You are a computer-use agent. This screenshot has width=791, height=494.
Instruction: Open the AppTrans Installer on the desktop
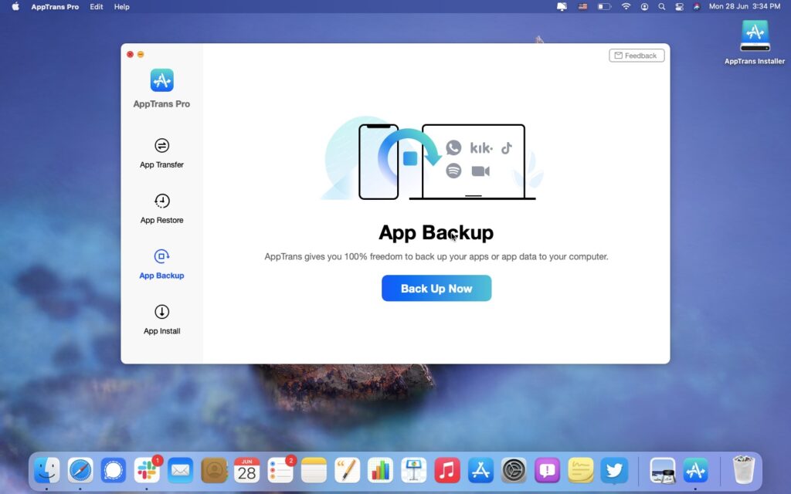754,36
